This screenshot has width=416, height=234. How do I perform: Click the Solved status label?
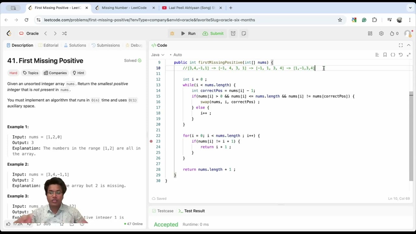133,60
